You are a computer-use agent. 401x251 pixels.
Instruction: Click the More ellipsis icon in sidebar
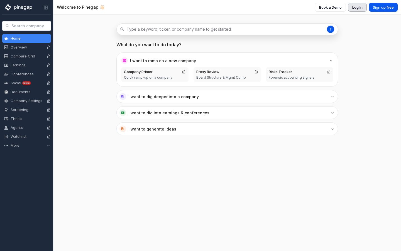click(x=6, y=146)
